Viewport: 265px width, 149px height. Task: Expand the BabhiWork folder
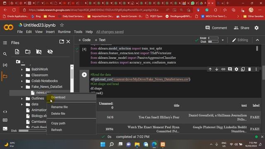tap(22, 70)
